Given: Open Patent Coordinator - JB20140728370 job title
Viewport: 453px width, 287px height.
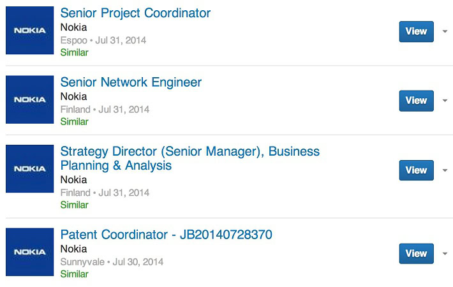Looking at the screenshot, I should click(x=166, y=235).
